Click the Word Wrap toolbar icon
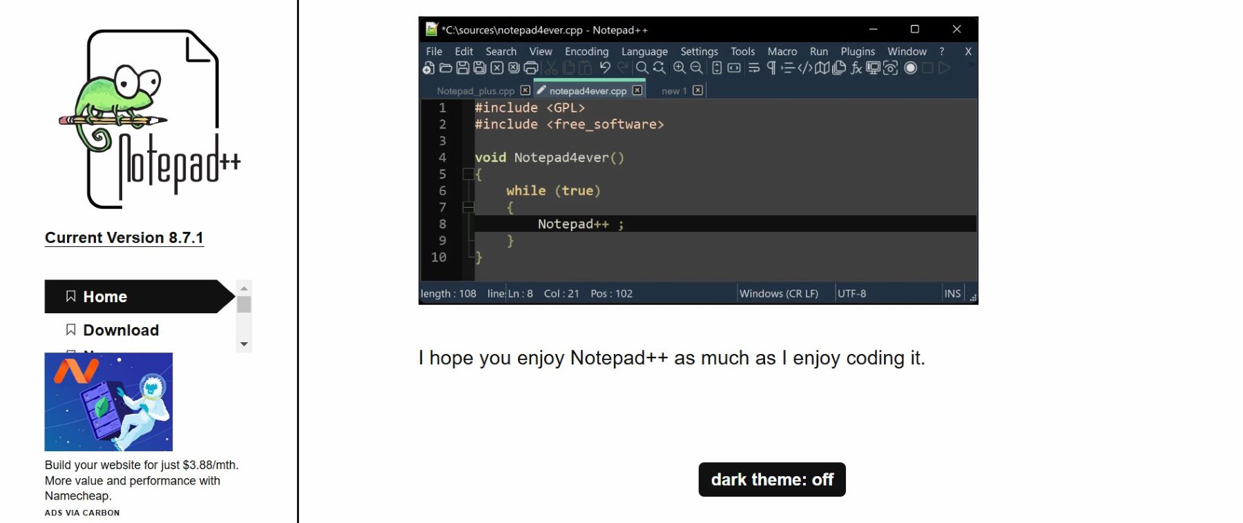Viewport: 1243px width, 523px height. point(754,68)
